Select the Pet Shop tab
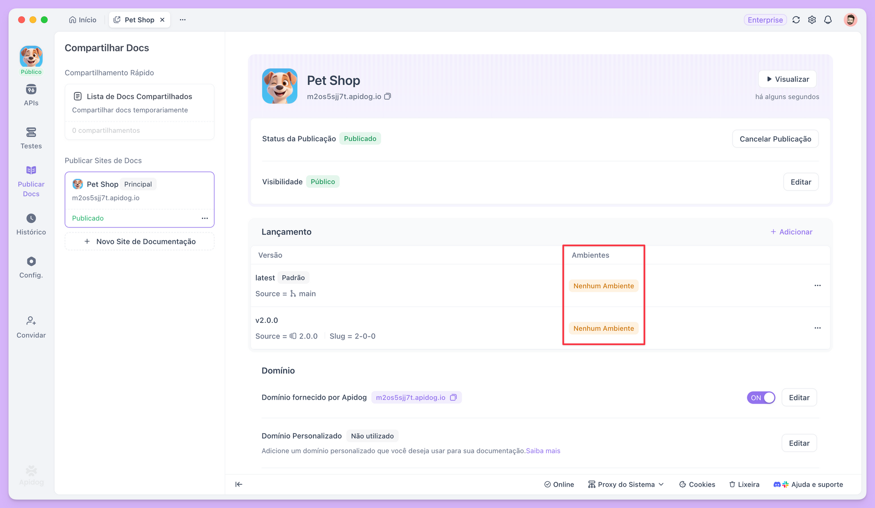Image resolution: width=875 pixels, height=508 pixels. (x=139, y=20)
